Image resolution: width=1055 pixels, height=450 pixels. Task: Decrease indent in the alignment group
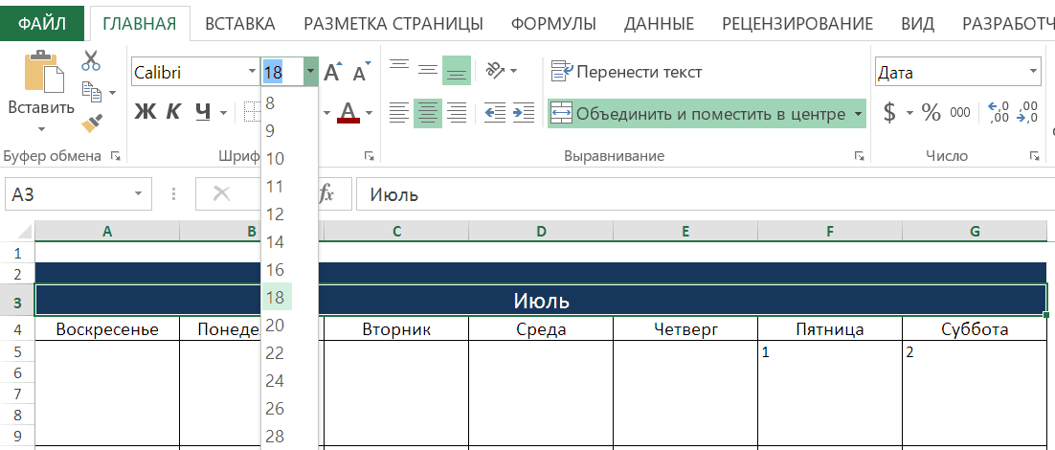click(495, 112)
